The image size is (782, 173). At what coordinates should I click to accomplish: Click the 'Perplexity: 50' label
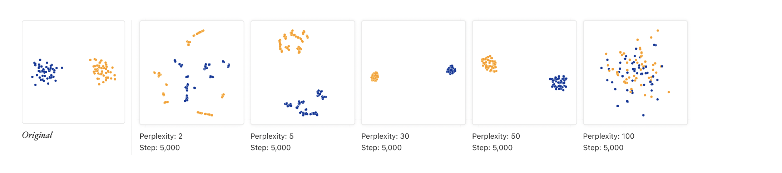pos(496,136)
